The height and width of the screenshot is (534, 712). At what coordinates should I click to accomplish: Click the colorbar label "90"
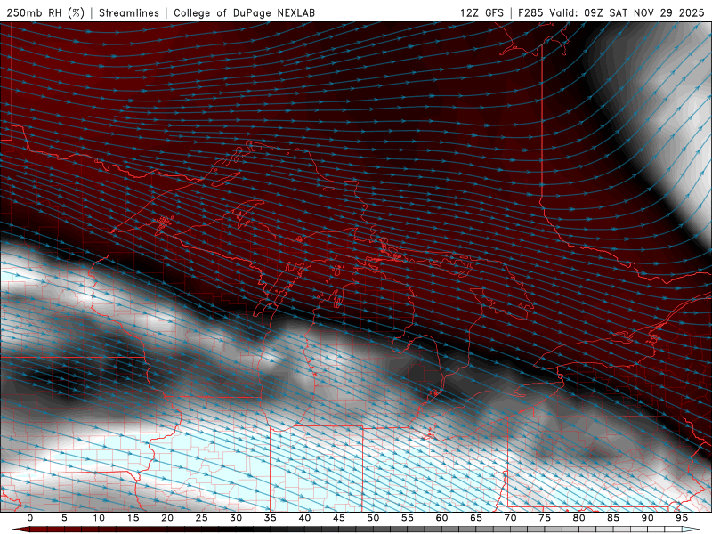[648, 518]
